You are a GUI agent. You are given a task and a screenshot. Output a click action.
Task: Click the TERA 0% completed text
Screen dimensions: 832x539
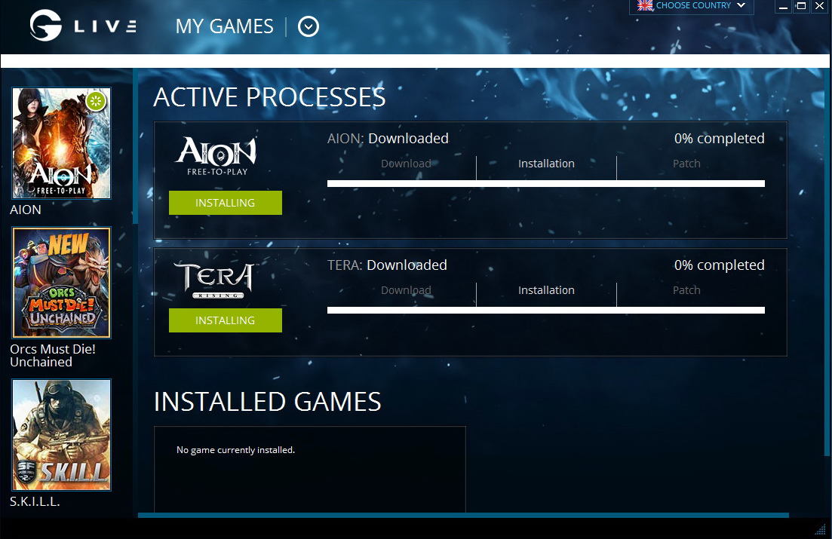pyautogui.click(x=719, y=265)
